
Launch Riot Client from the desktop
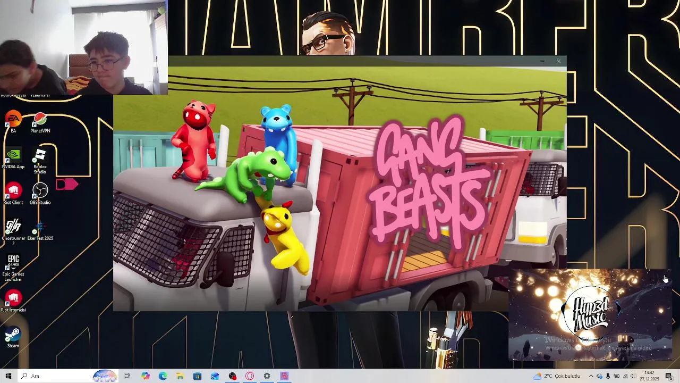point(13,194)
